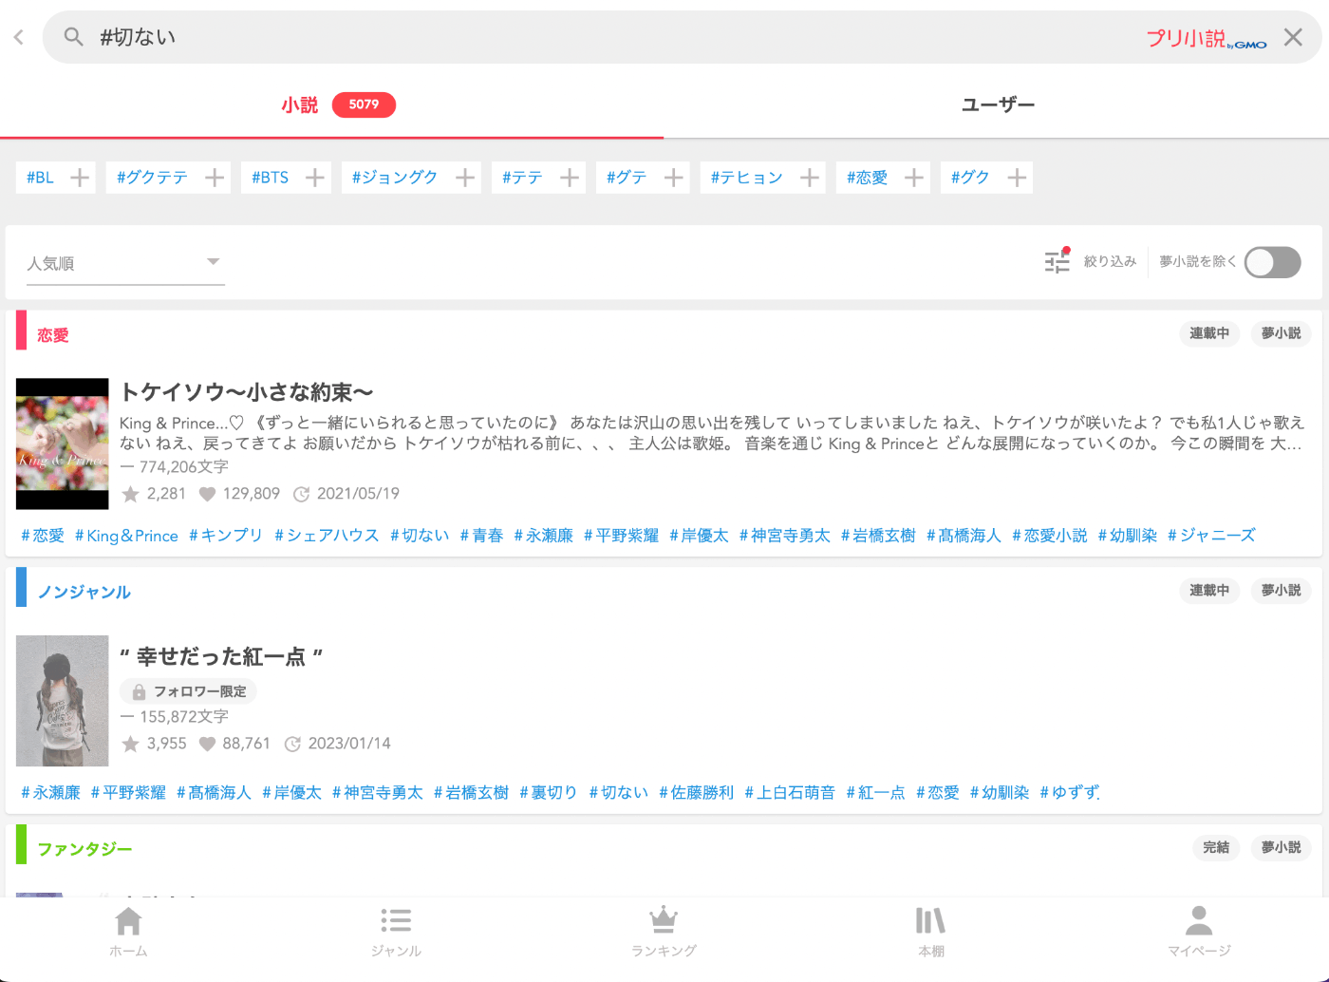This screenshot has width=1329, height=982.
Task: Click 連載中 badge in 恋愛 card
Action: click(1209, 333)
